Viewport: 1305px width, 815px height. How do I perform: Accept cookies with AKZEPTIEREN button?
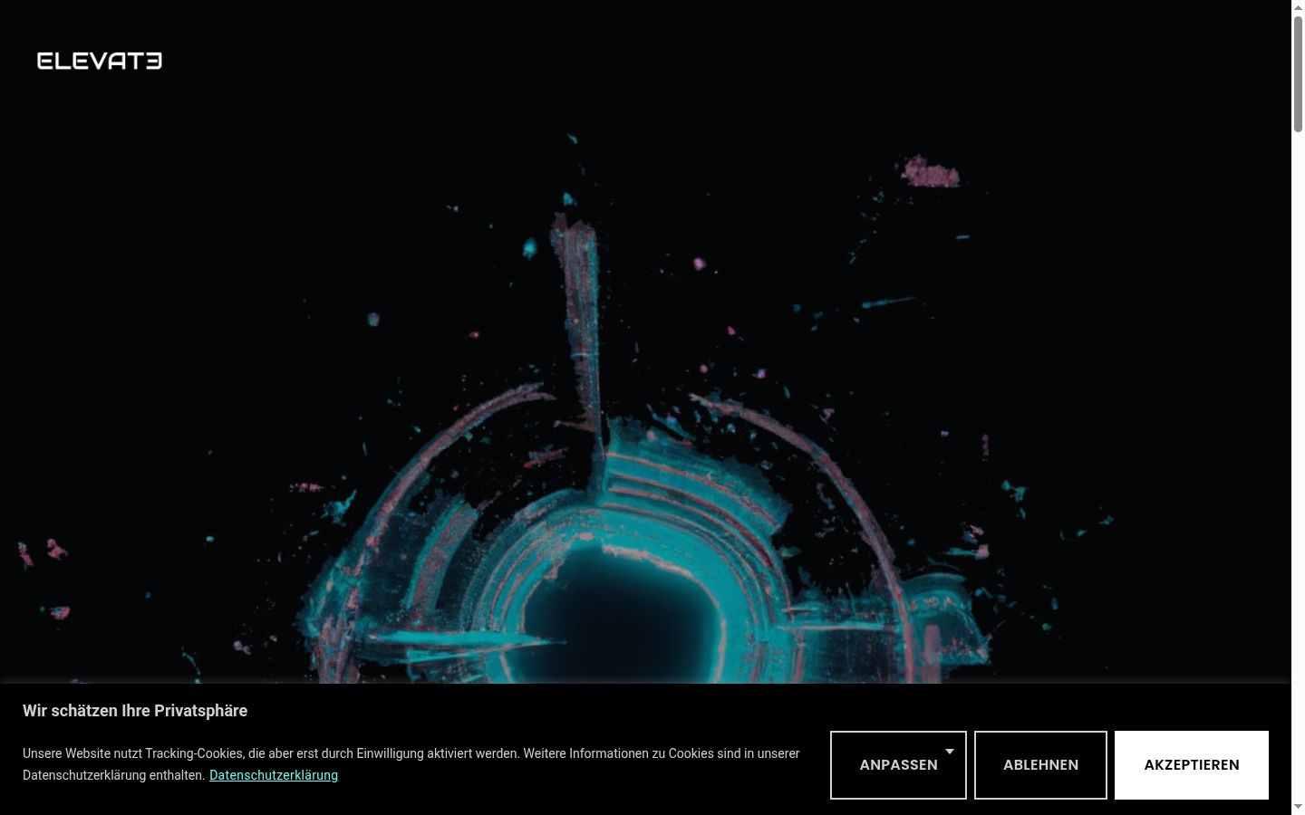(x=1192, y=765)
